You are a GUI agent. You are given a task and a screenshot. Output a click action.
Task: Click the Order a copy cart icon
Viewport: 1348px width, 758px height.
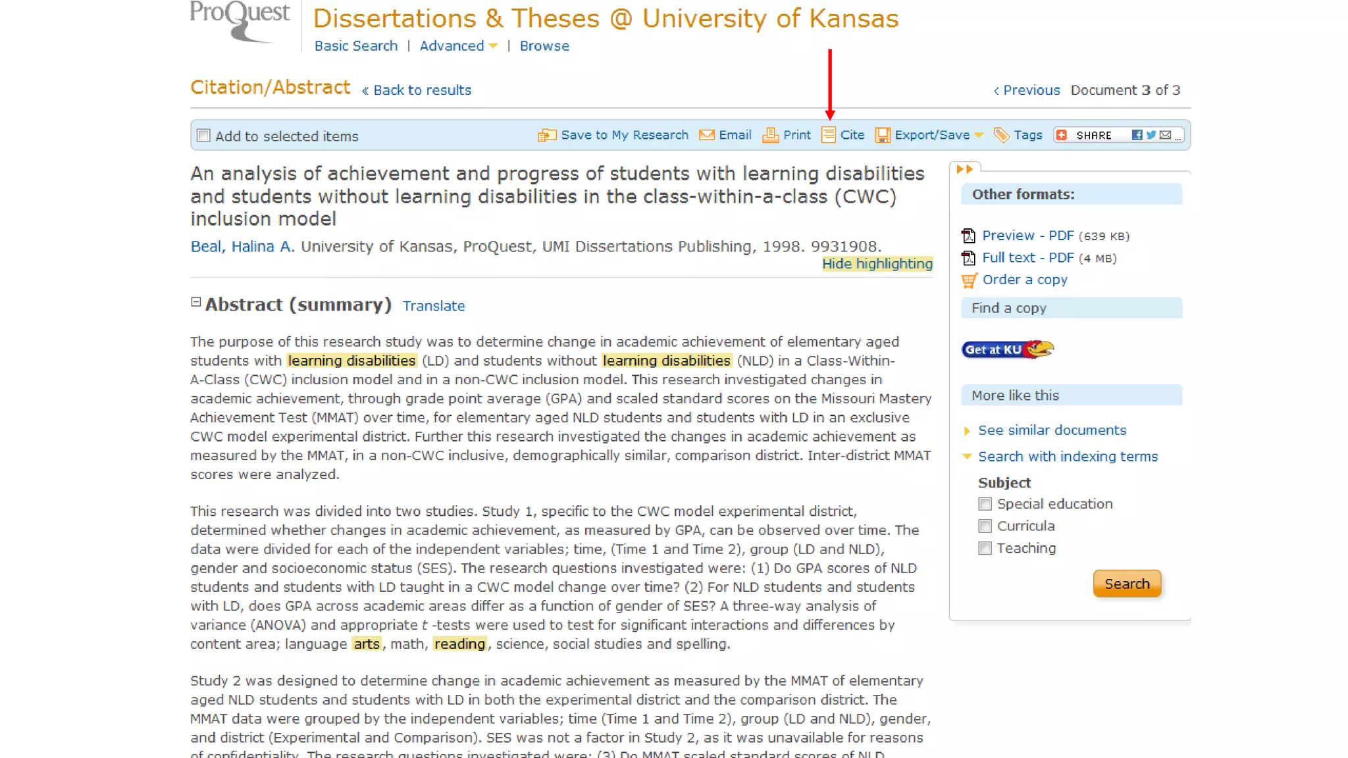[x=969, y=280]
